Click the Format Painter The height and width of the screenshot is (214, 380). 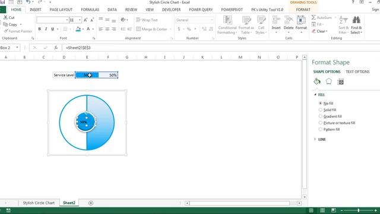(x=18, y=31)
